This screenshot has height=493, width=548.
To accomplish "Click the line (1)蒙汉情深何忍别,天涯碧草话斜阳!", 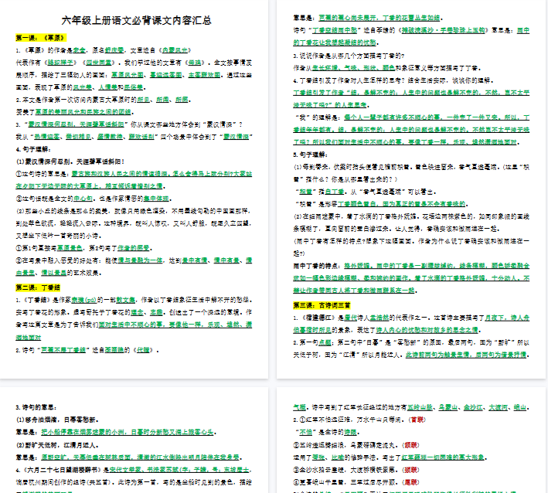I will (70, 161).
